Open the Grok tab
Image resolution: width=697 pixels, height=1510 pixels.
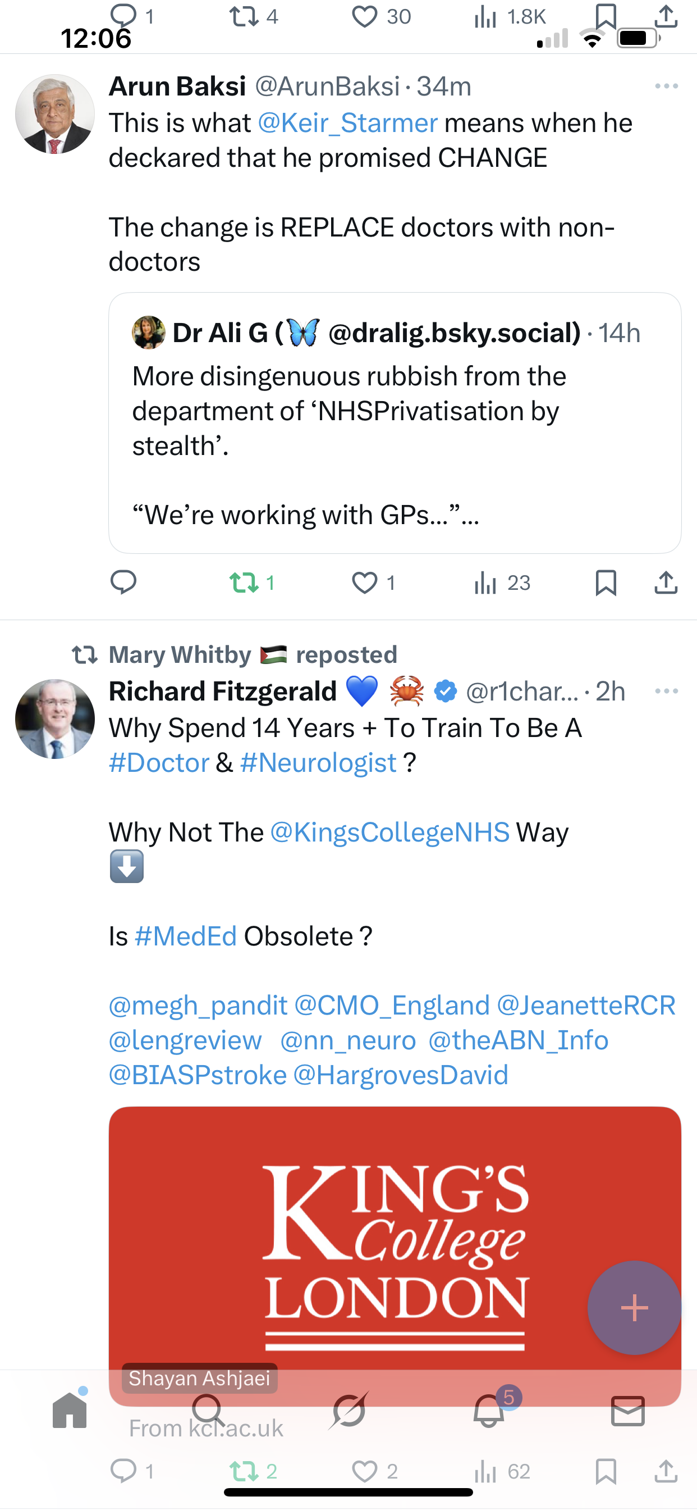tap(349, 1411)
